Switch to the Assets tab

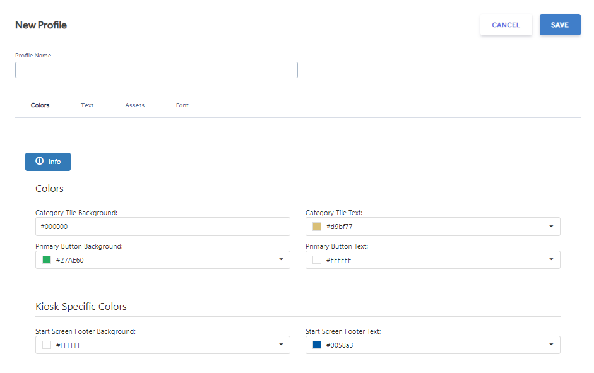(135, 105)
